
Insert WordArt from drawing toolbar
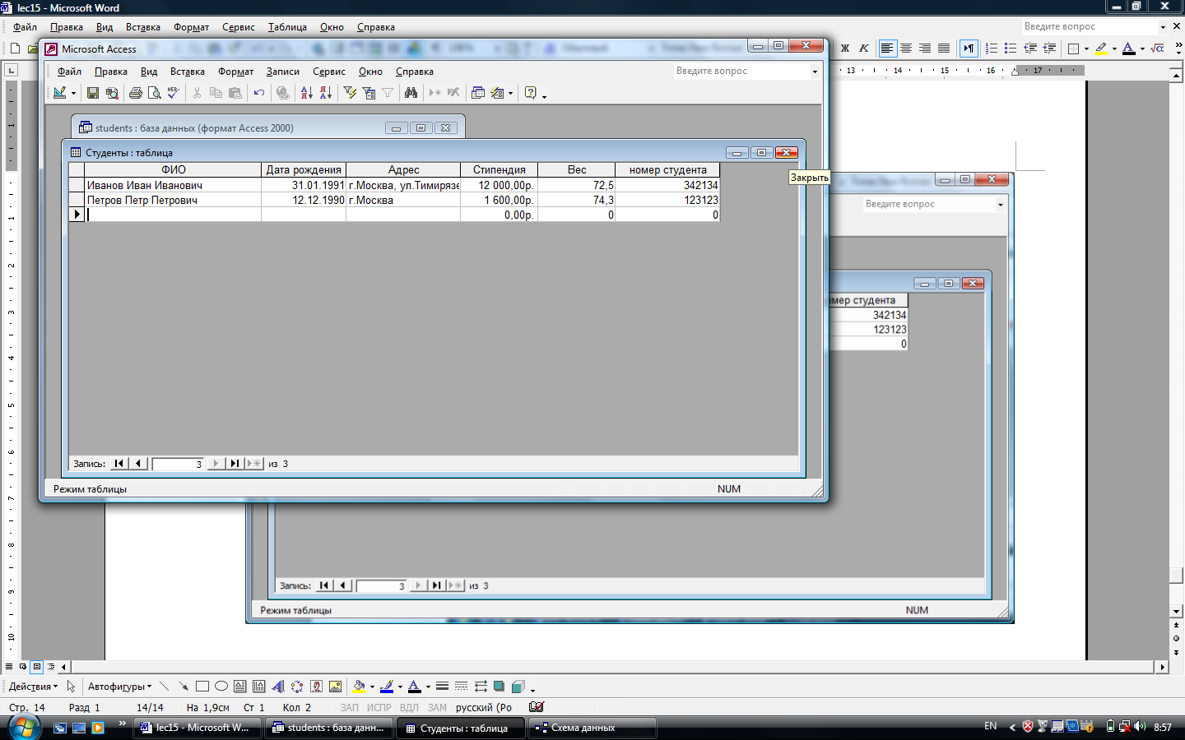278,687
